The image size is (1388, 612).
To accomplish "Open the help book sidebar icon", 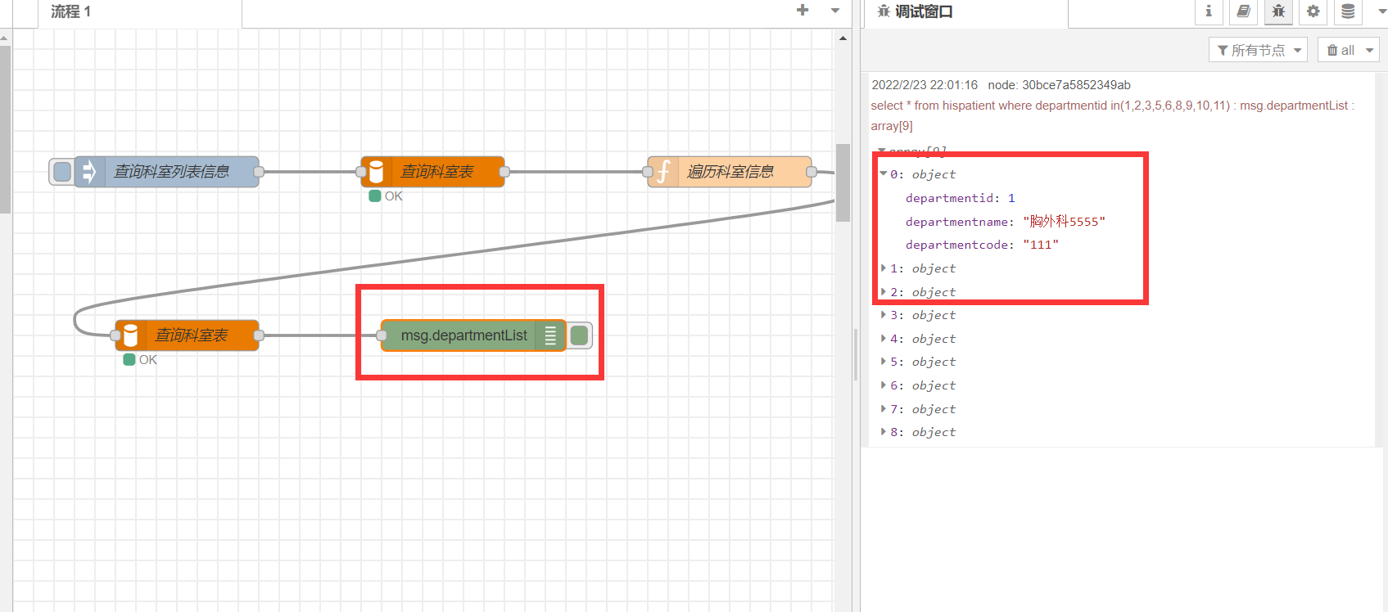I will point(1243,11).
